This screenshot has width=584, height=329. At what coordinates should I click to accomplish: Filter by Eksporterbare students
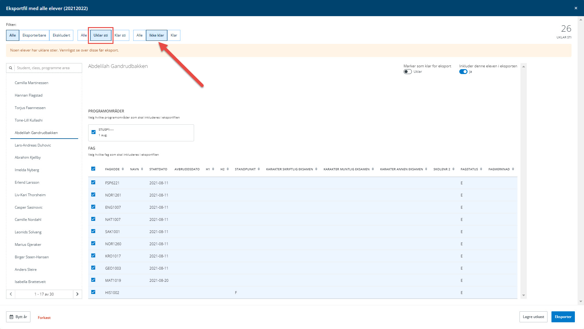[34, 35]
